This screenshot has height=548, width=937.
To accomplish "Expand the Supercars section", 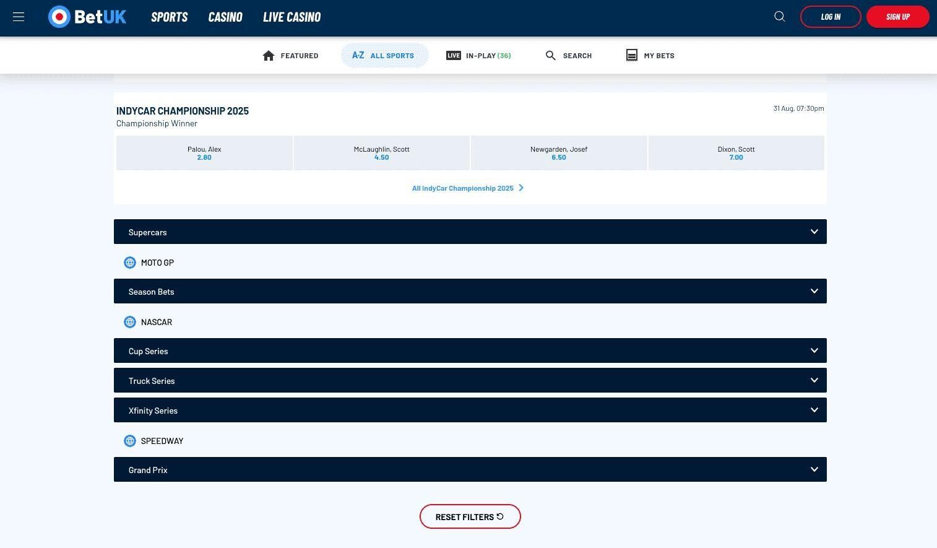I will click(x=470, y=232).
